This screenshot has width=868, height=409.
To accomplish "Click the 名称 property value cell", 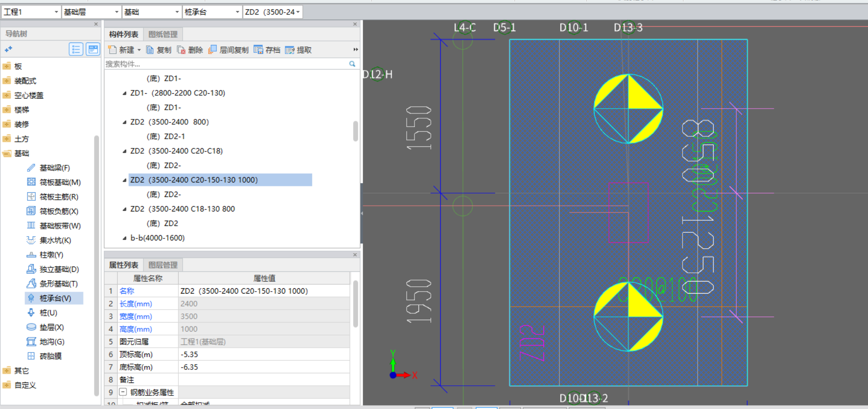I will 264,291.
